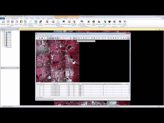The width and height of the screenshot is (164, 123).
Task: Enable the Background layer checkbox
Action: click(5, 47)
